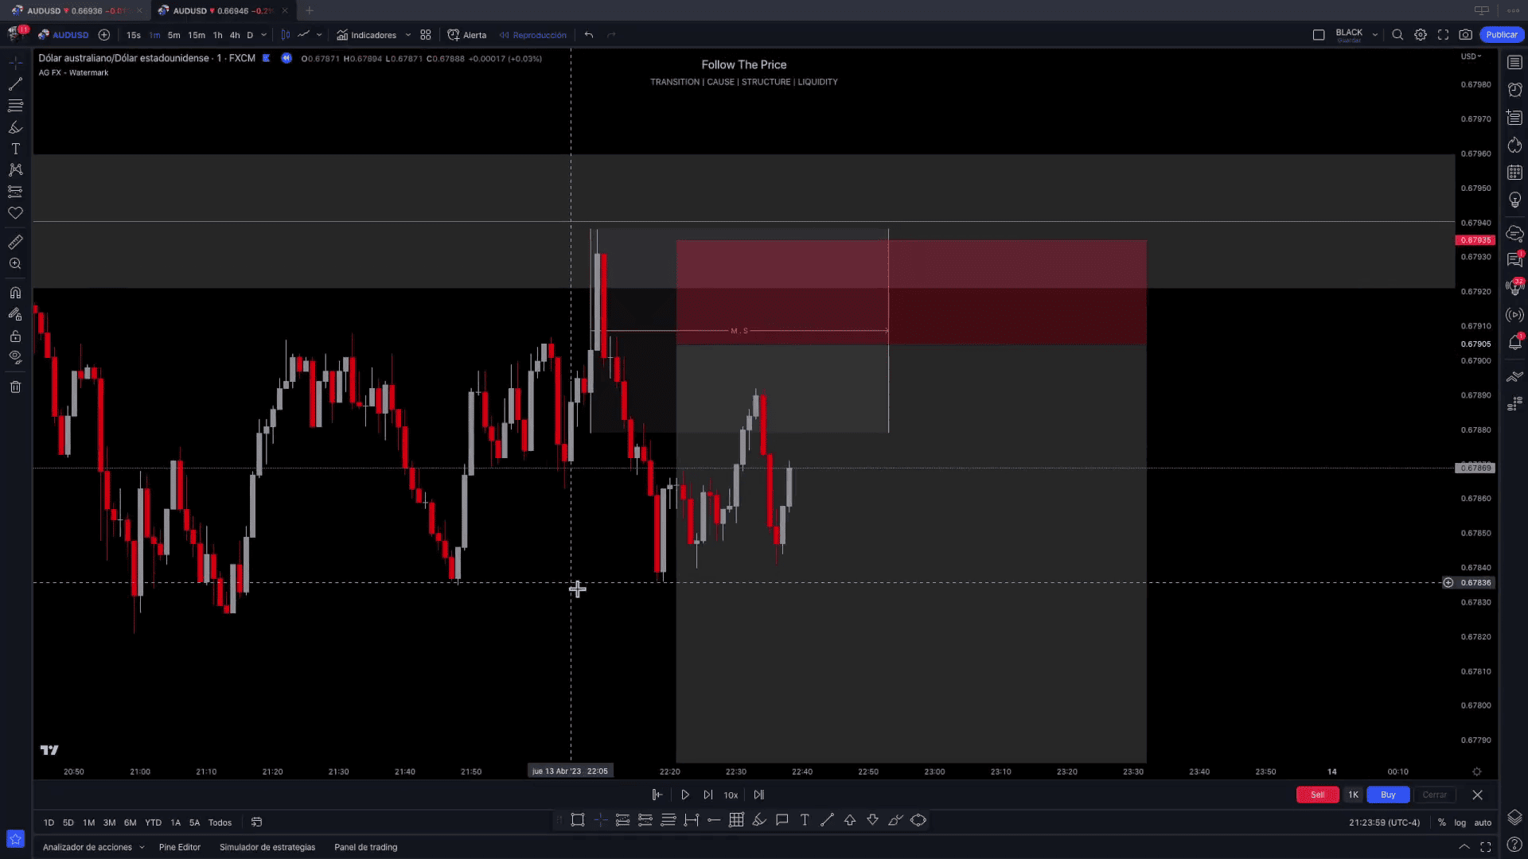Click the blue Buy button

coord(1387,795)
